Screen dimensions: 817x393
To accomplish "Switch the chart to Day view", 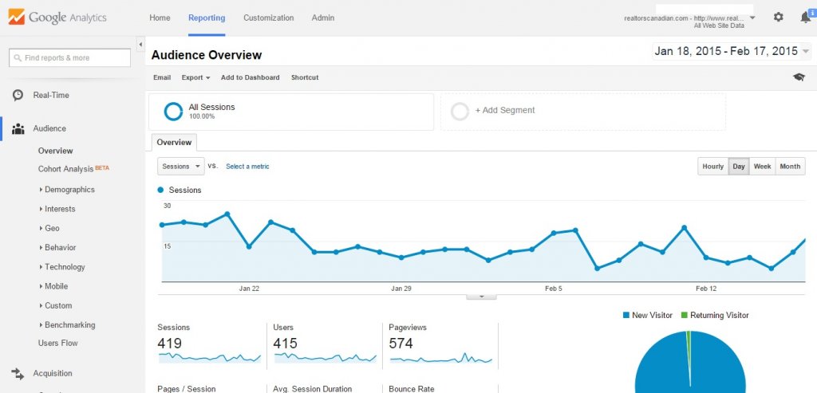I will pos(739,167).
